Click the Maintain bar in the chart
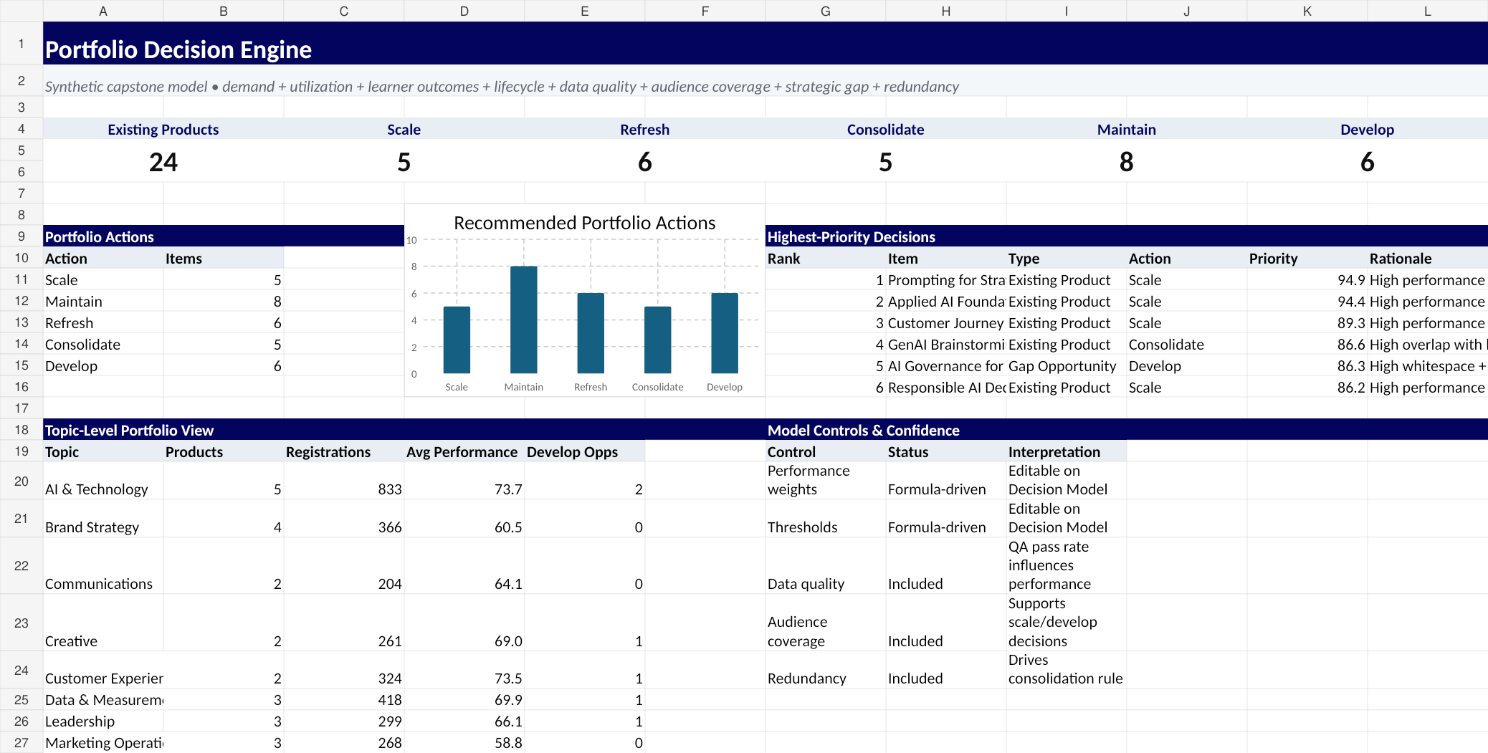 pos(523,320)
